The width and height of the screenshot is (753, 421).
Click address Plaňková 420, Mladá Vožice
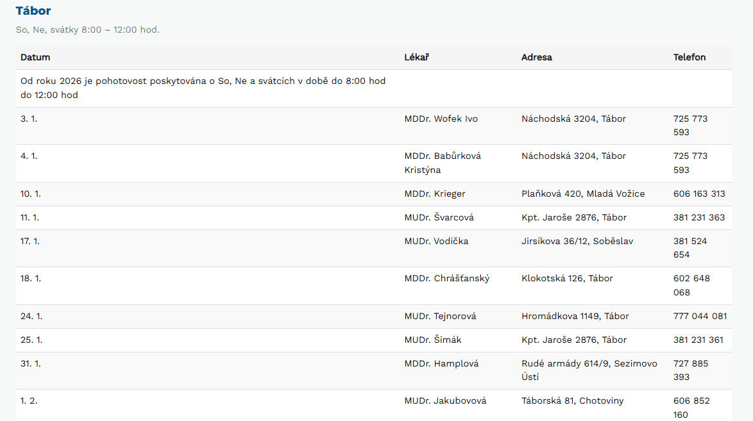pyautogui.click(x=583, y=194)
